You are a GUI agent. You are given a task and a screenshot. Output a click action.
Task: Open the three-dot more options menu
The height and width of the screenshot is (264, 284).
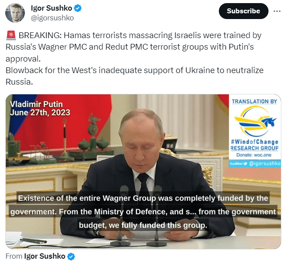click(277, 11)
